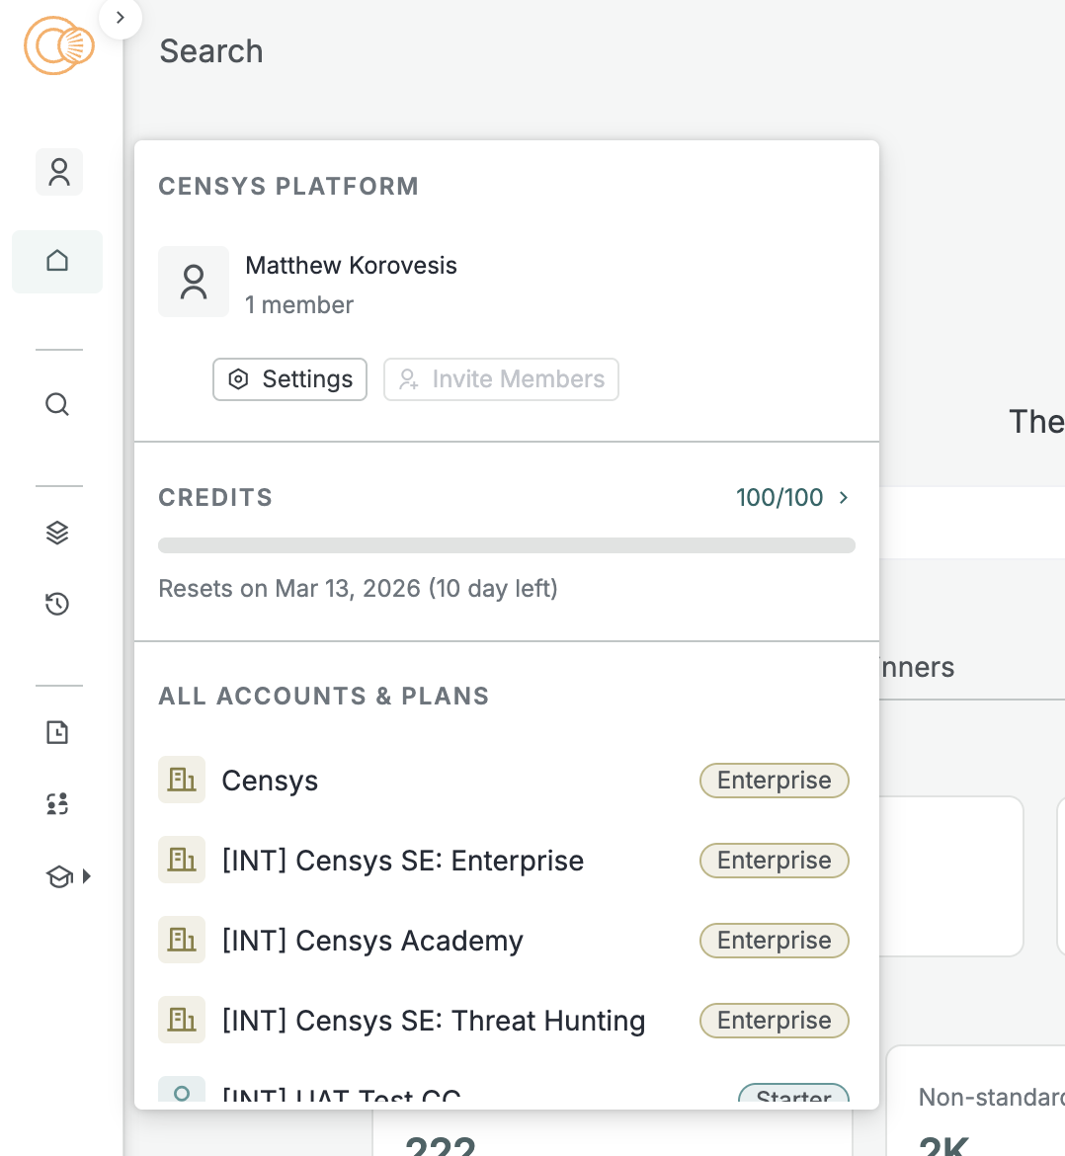
Task: Expand the sidebar with the chevron button
Action: (x=121, y=18)
